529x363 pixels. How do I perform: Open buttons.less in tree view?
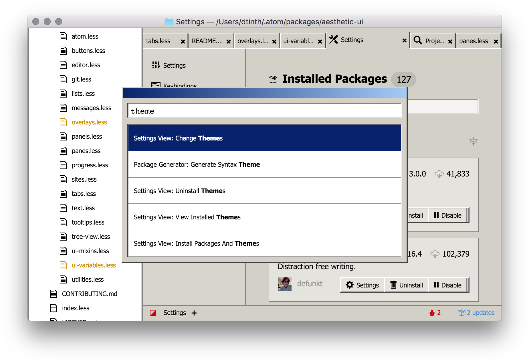88,51
